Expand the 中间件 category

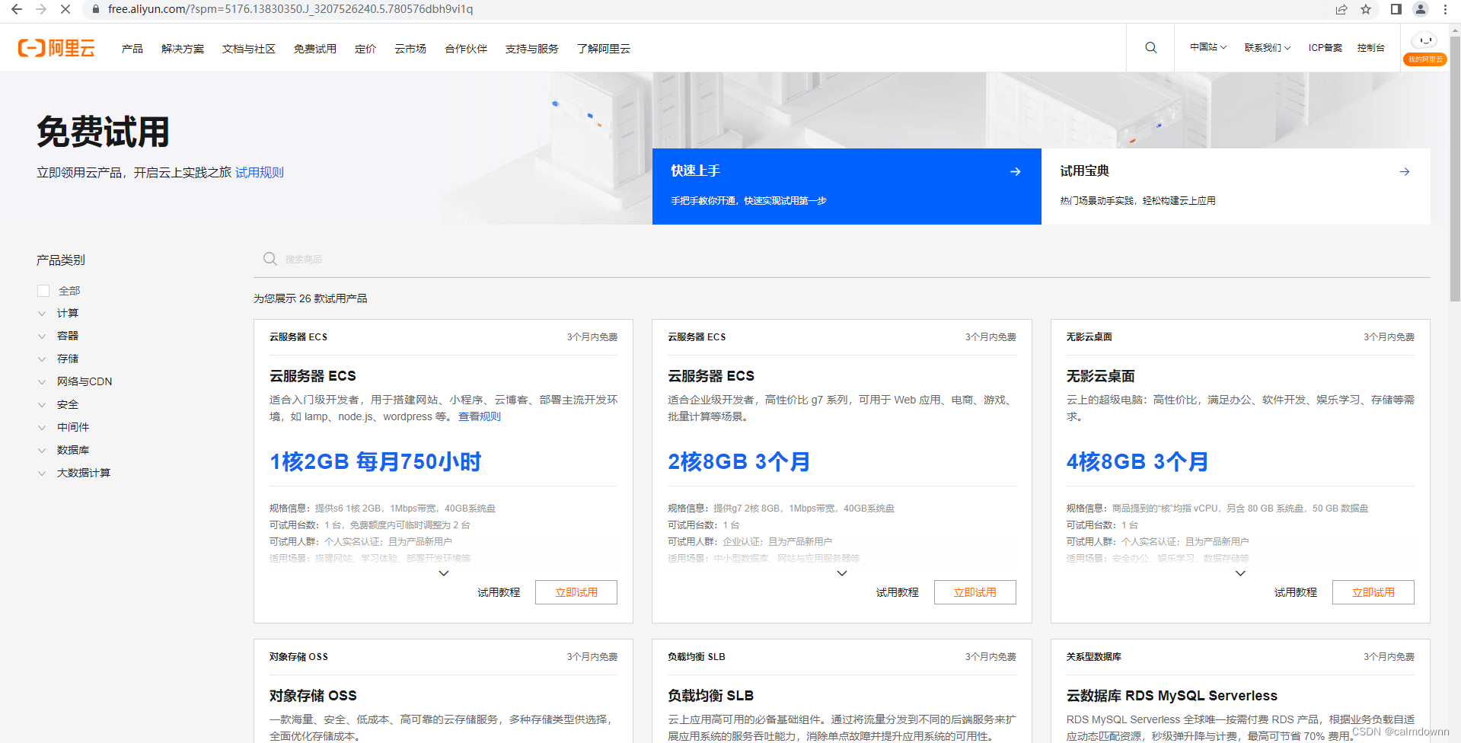(42, 428)
